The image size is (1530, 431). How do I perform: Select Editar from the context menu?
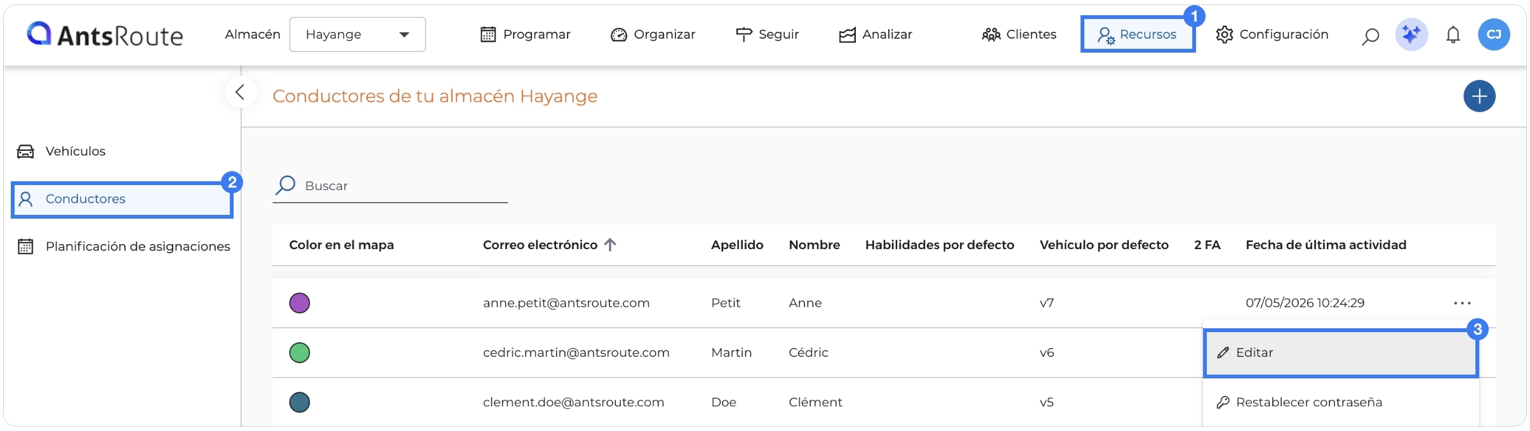coord(1341,353)
